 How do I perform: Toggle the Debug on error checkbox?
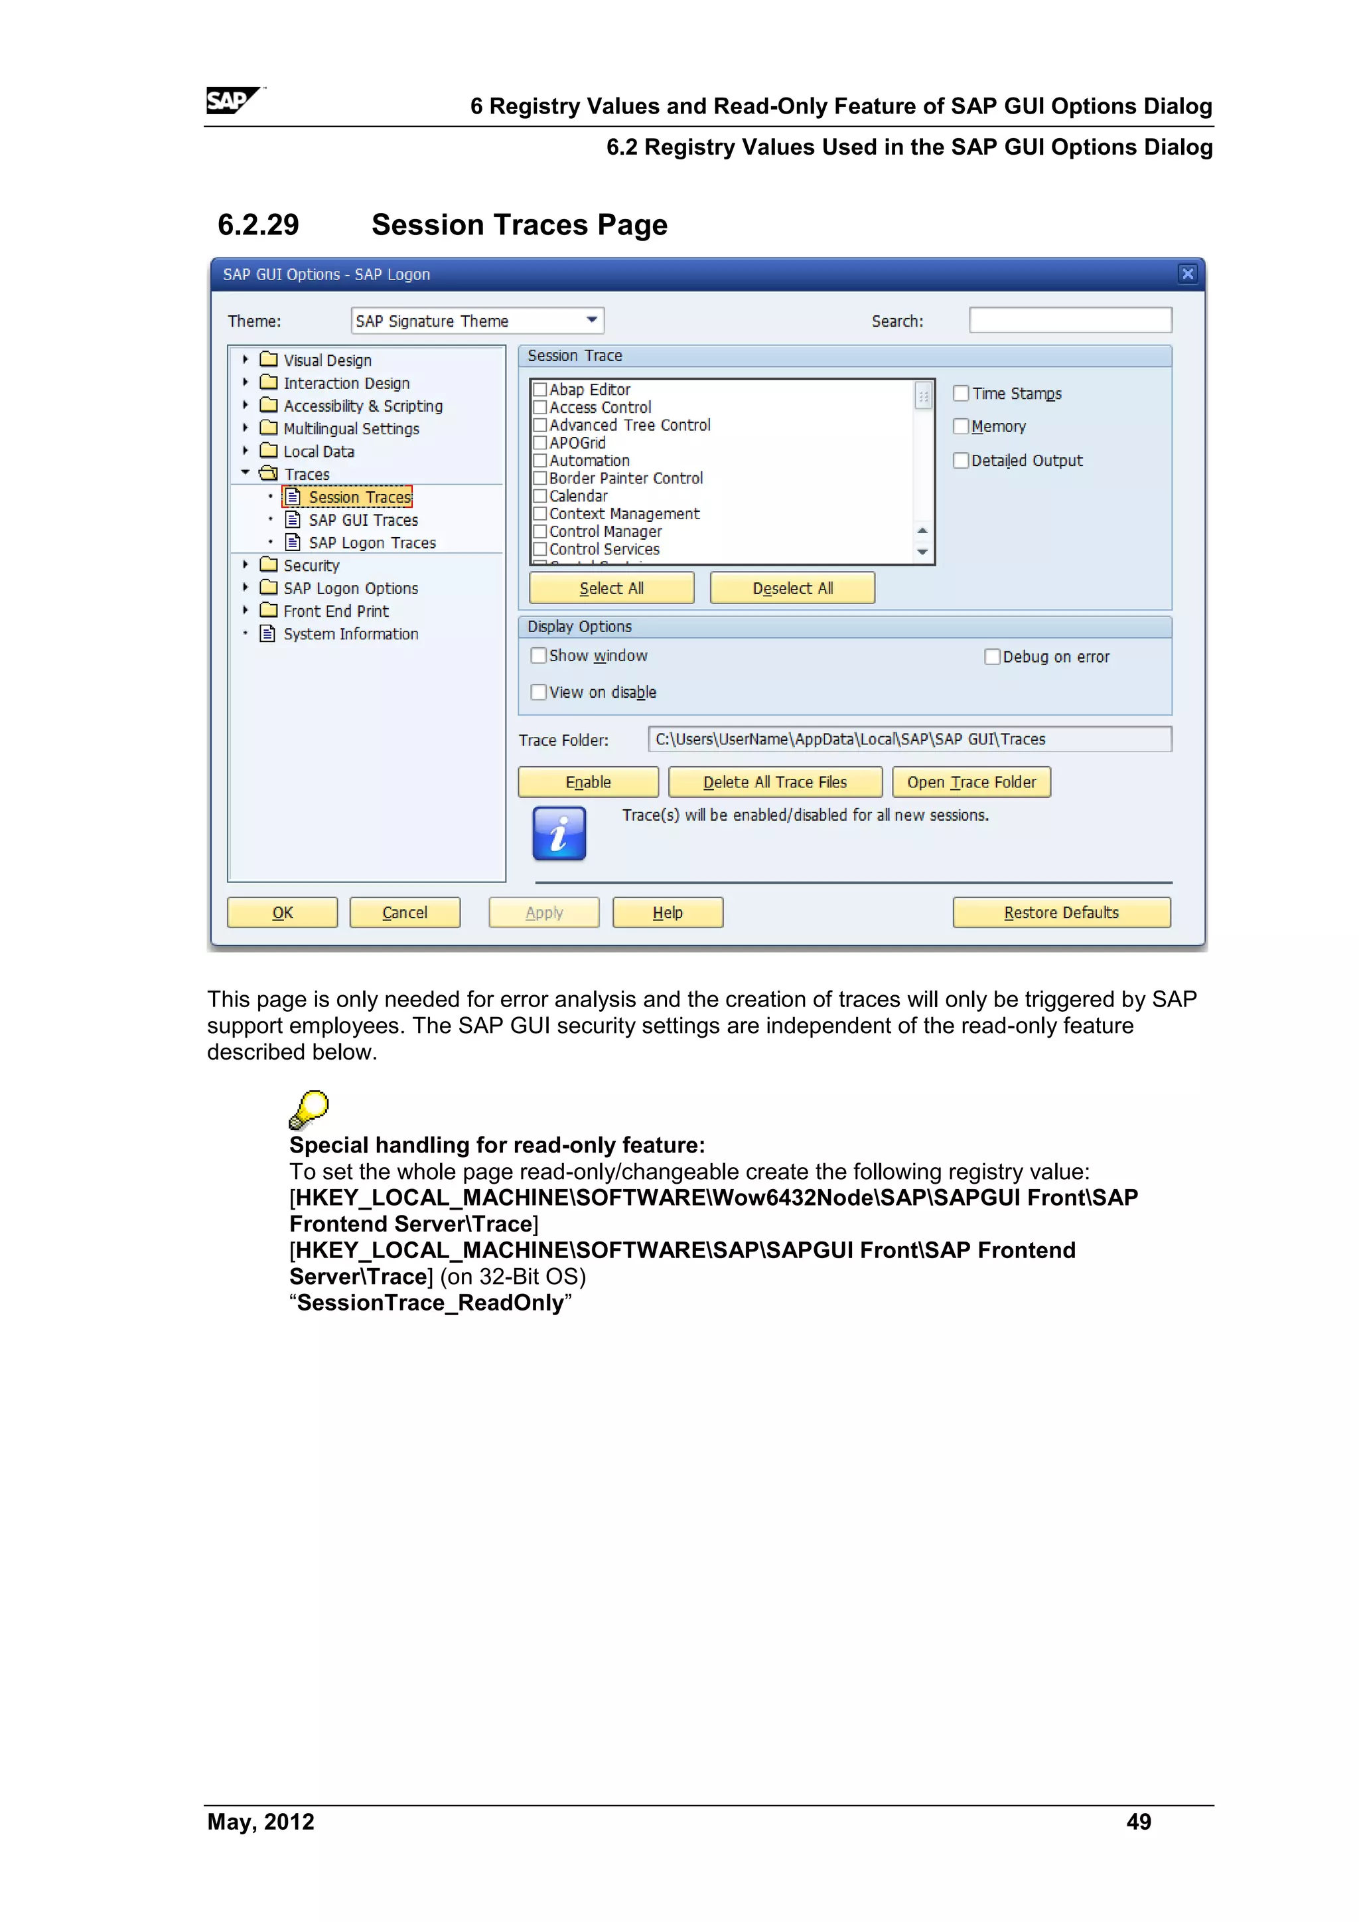tap(993, 657)
